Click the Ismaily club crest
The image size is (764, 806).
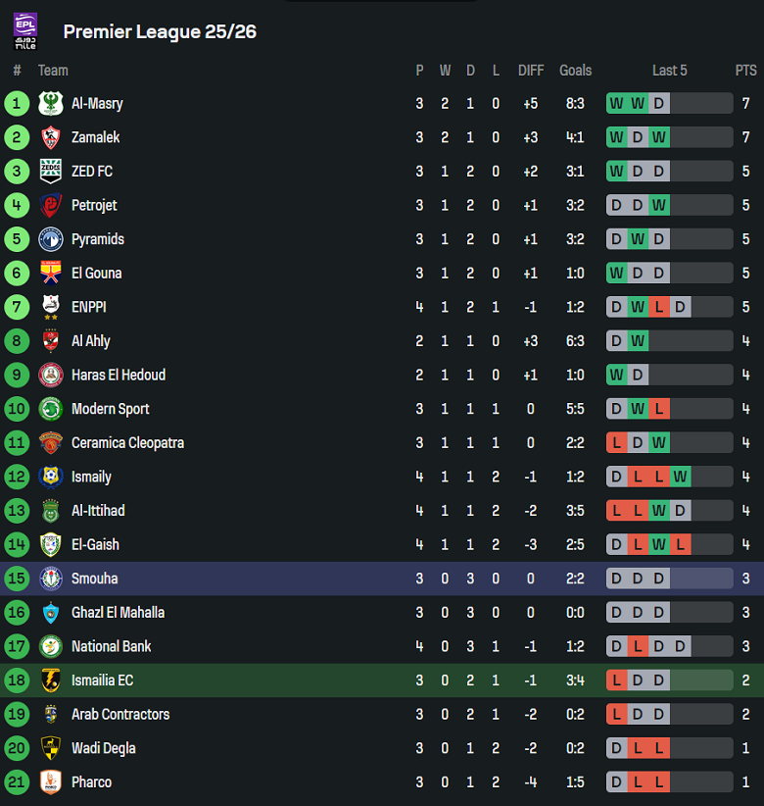[x=50, y=478]
